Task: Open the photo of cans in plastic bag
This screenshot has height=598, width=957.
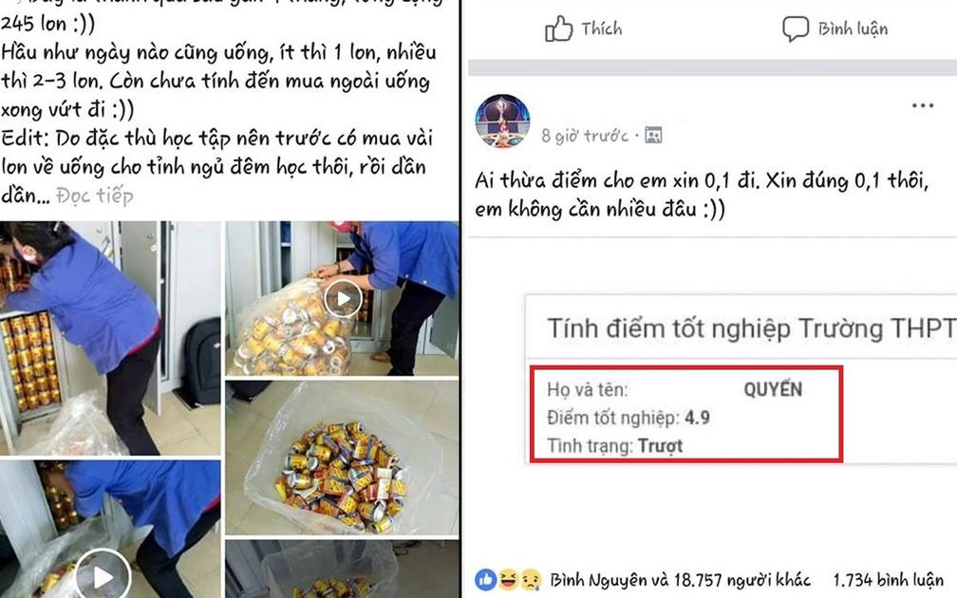Action: [x=342, y=458]
